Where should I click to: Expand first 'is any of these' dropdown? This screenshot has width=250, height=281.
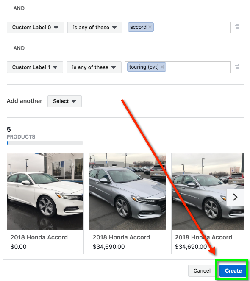pyautogui.click(x=95, y=28)
